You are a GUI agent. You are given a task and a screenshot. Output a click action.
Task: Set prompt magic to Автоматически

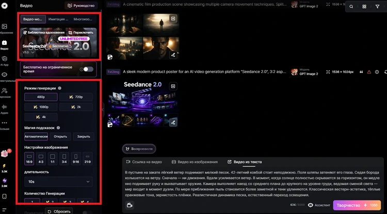tap(36, 136)
